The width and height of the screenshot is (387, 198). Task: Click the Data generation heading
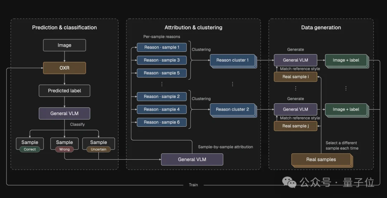tap(321, 28)
